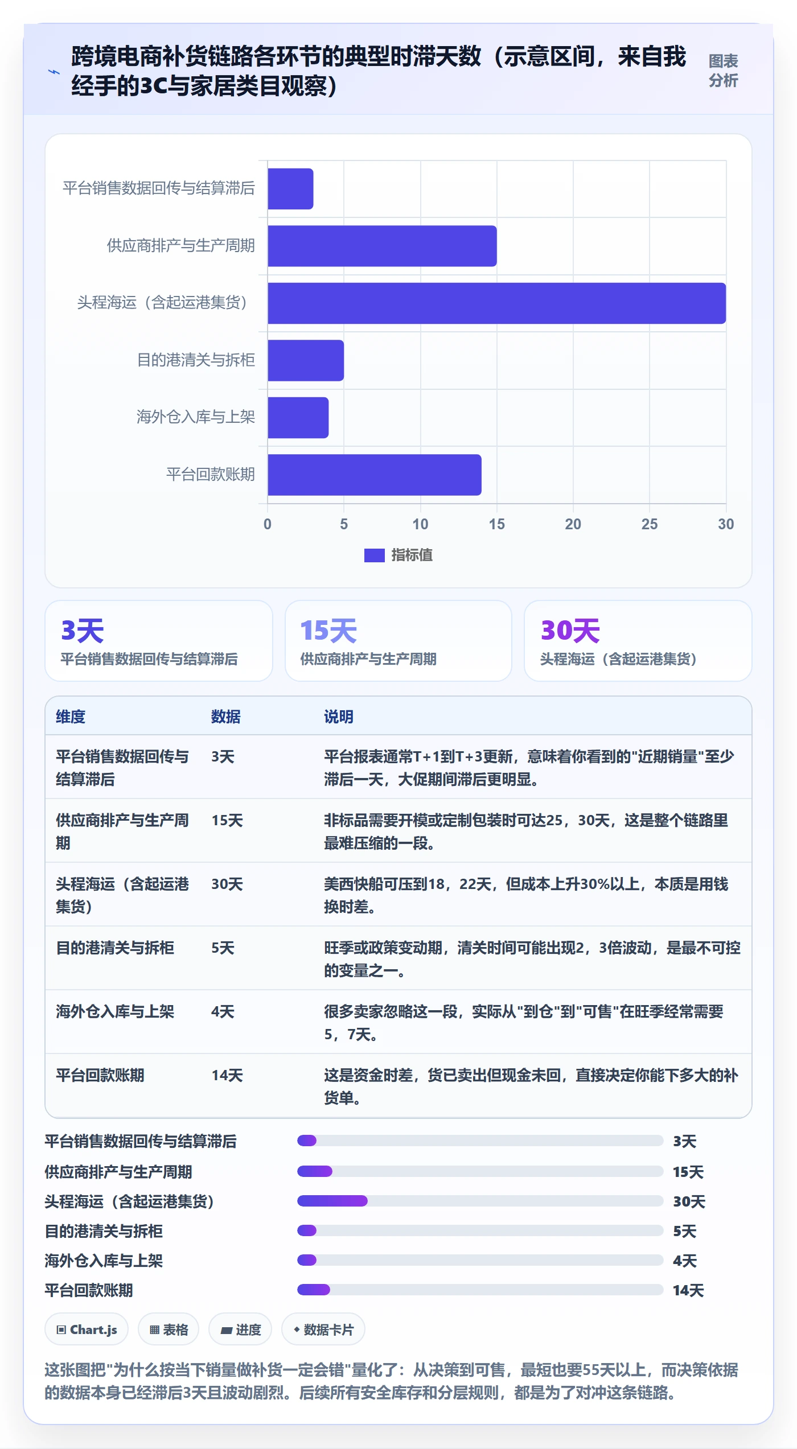Click table row label 目的港清关与拆柜
Viewport: 797px width, 1449px height.
point(115,948)
